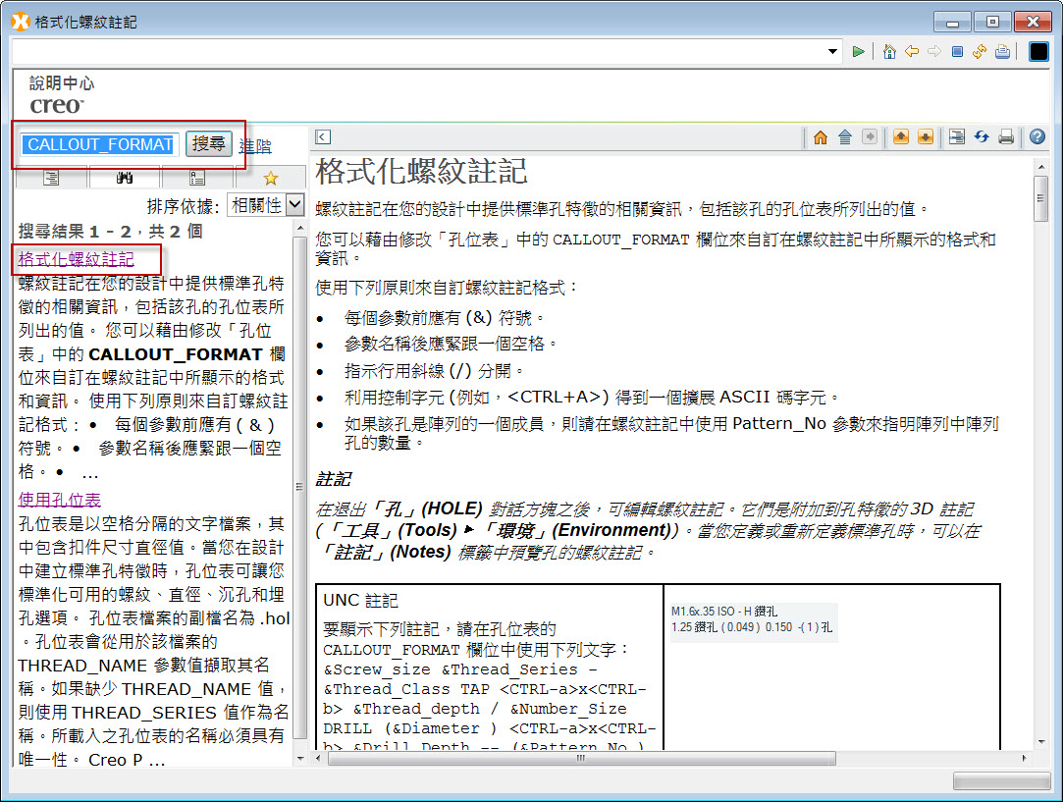Open help with the question mark icon

point(1036,136)
